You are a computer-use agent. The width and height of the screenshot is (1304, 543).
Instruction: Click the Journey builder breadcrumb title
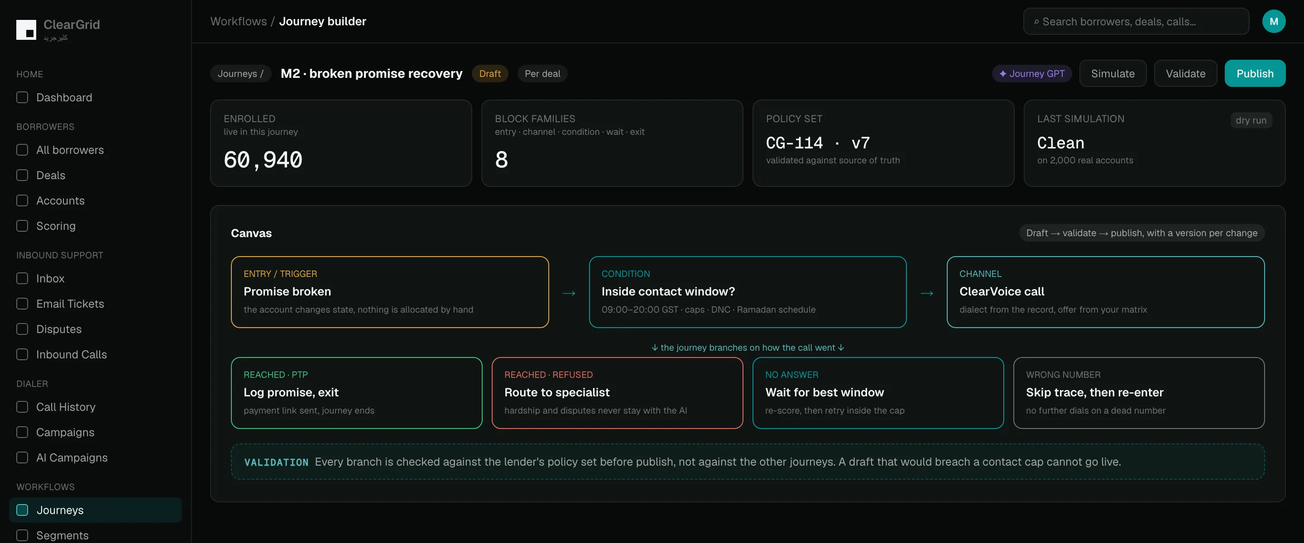(322, 21)
